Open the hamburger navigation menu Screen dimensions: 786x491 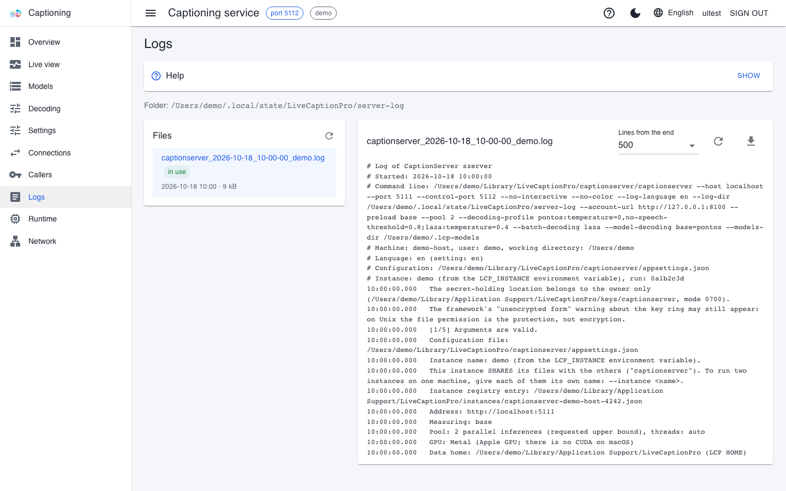(x=151, y=13)
